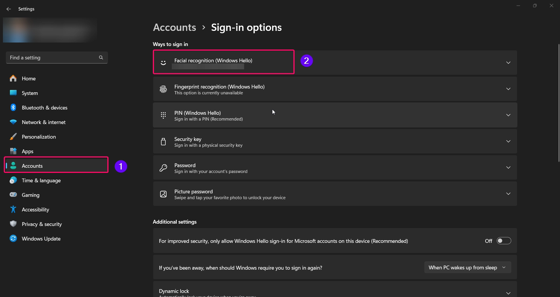Click the Password key icon
This screenshot has width=560, height=297.
163,168
